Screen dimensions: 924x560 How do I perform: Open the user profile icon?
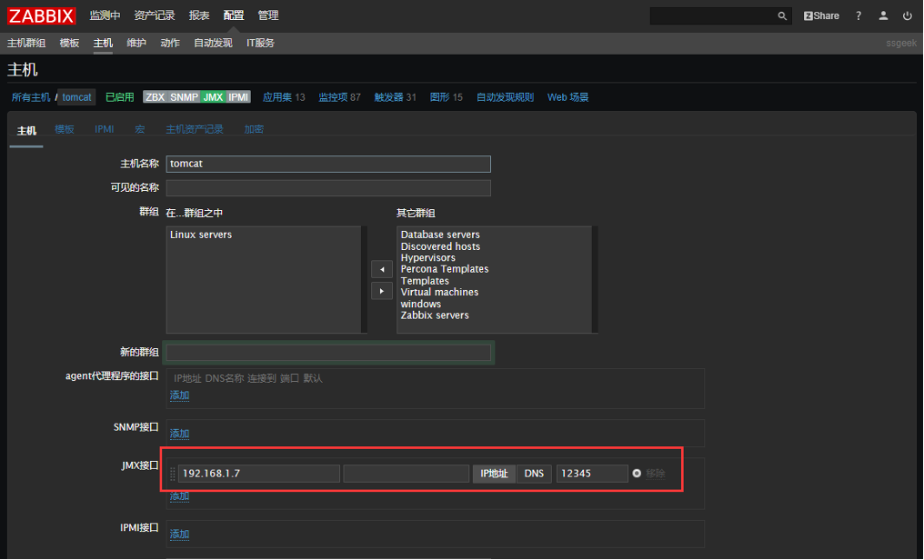point(883,15)
